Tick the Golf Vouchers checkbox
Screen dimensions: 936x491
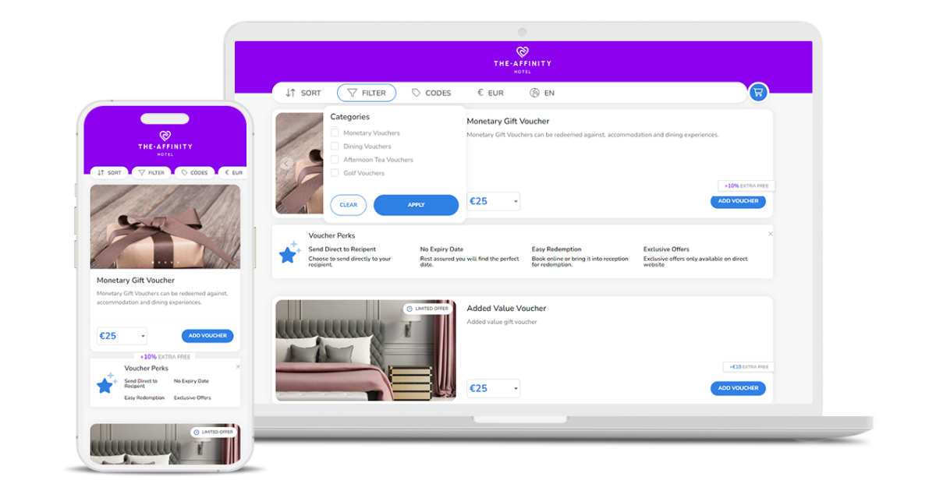click(335, 172)
